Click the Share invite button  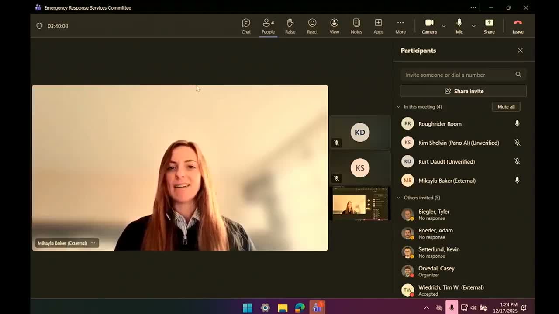click(463, 91)
